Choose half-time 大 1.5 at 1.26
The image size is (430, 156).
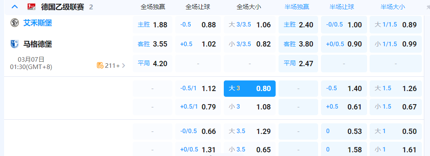pyautogui.click(x=396, y=89)
